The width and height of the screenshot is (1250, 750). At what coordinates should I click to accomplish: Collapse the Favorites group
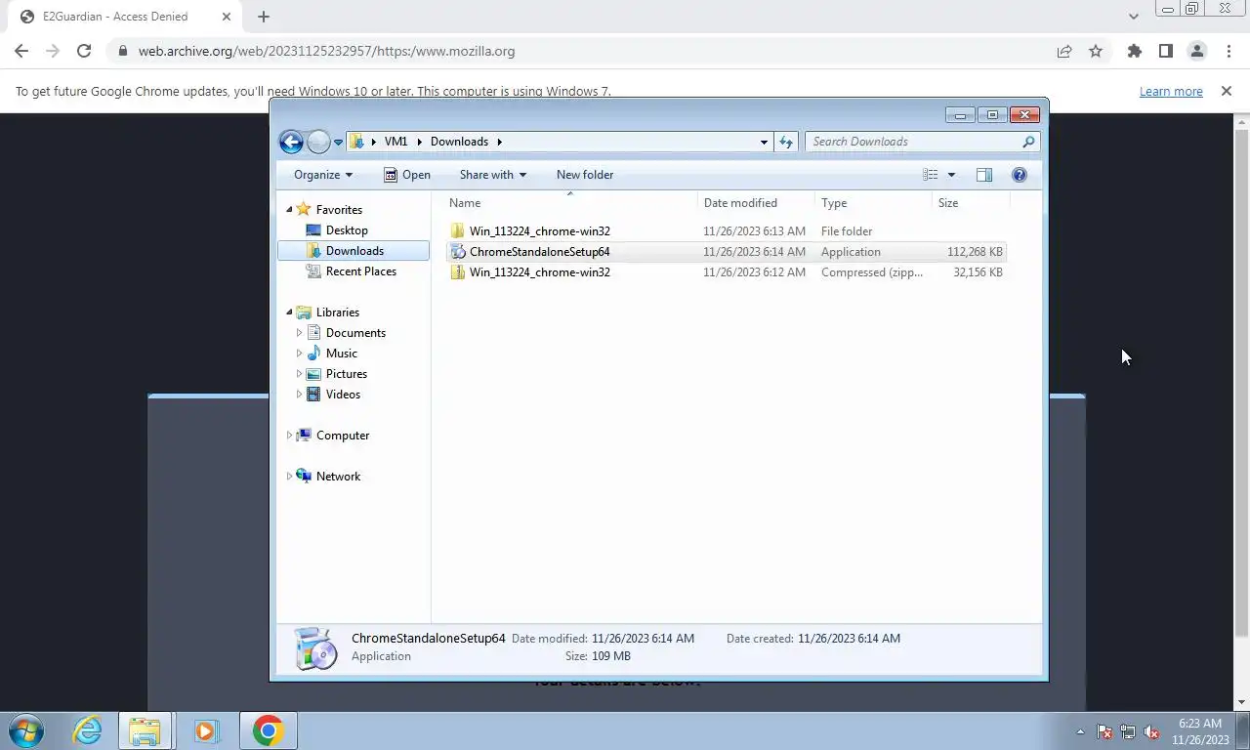pos(289,210)
